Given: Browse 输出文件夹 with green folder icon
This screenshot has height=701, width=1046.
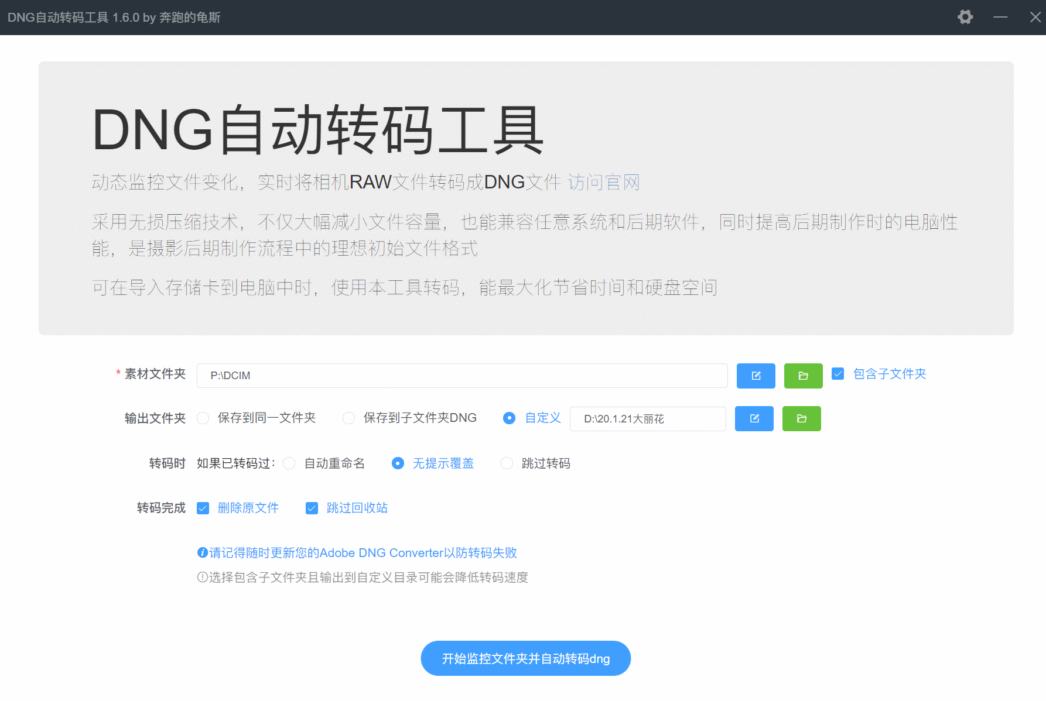Looking at the screenshot, I should click(801, 418).
